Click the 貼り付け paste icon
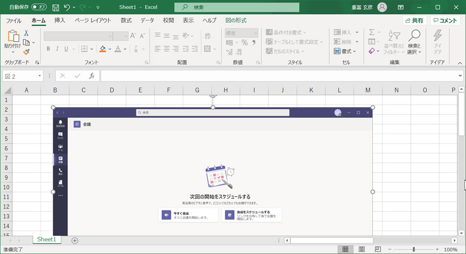This screenshot has height=254, width=466. click(13, 36)
